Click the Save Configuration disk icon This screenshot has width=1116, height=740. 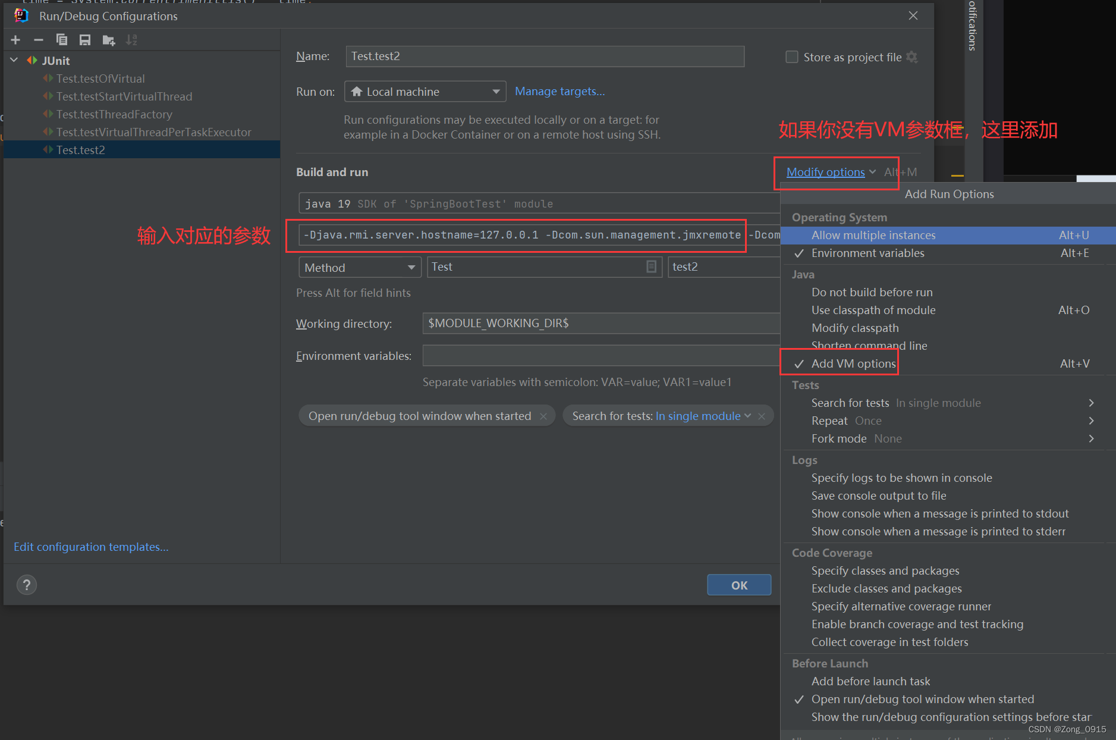(85, 40)
